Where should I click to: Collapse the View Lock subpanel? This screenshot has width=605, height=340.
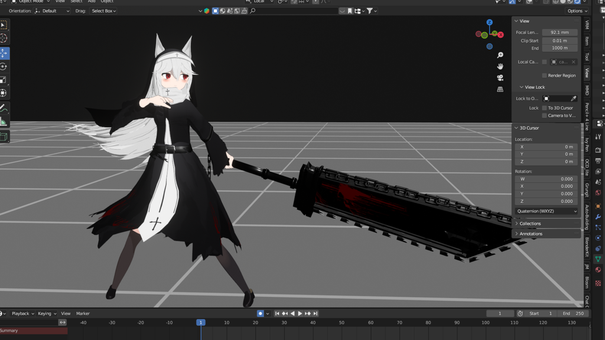point(521,87)
